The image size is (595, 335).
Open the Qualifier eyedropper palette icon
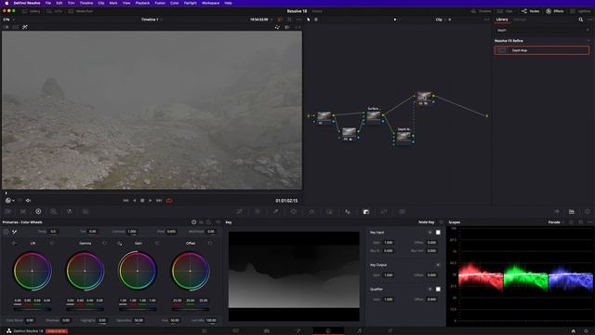coord(275,211)
